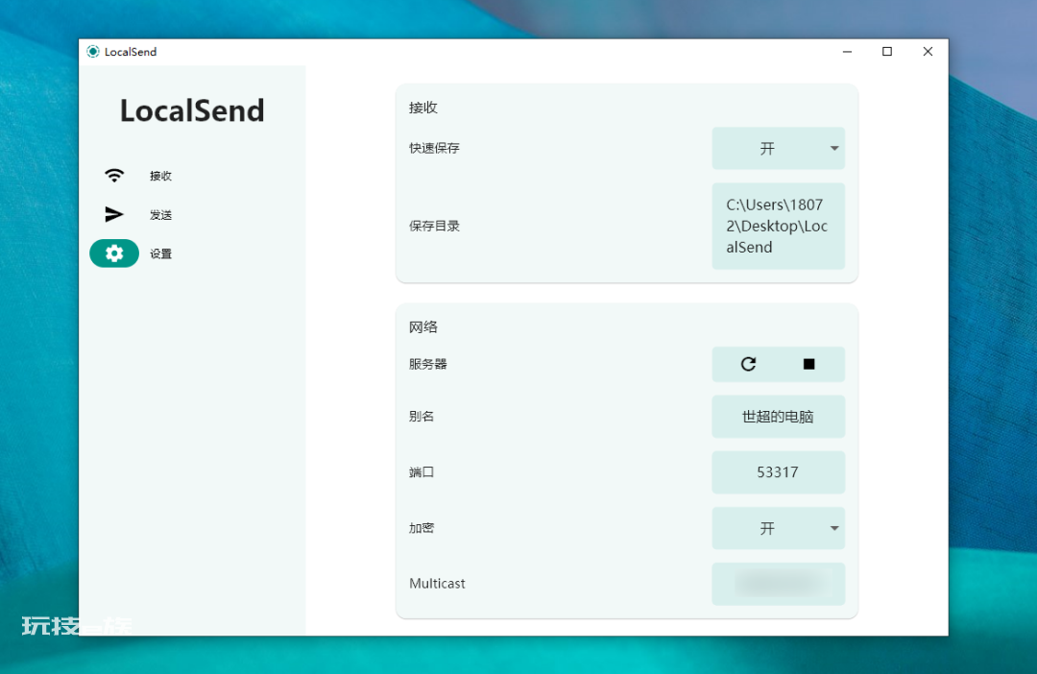1037x674 pixels.
Task: Click the 接收 section heading in settings
Action: click(x=423, y=108)
